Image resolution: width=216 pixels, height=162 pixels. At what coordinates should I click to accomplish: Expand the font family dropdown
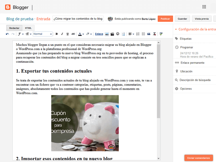21,34
